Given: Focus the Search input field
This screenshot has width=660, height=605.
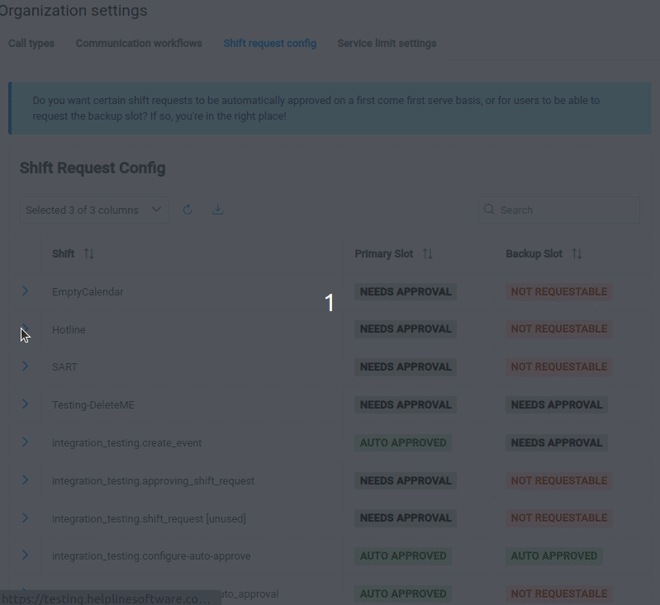Looking at the screenshot, I should coord(559,210).
